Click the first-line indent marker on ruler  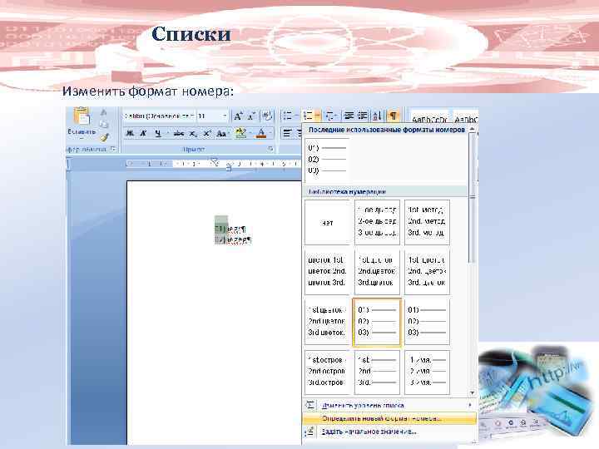215,161
